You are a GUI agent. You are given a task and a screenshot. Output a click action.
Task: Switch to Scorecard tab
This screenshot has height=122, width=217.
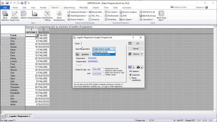(126, 7)
